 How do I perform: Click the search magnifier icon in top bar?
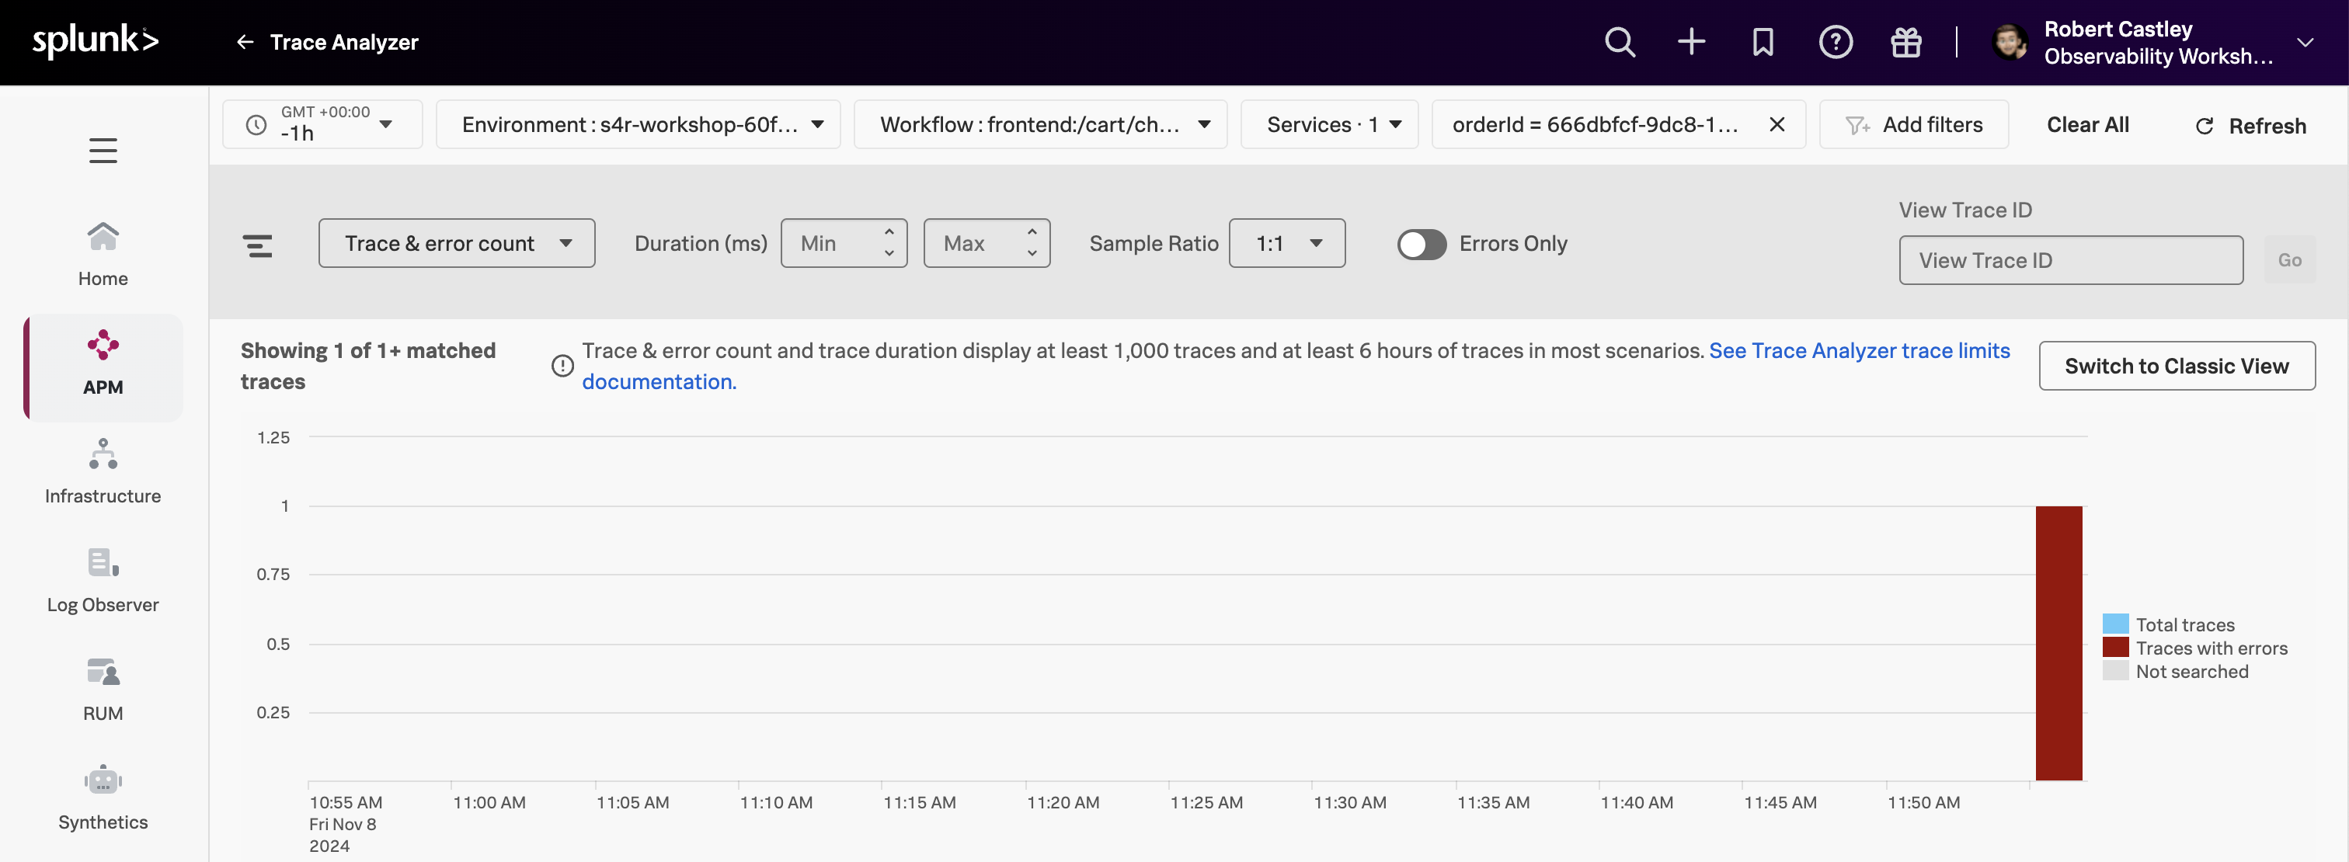point(1618,40)
